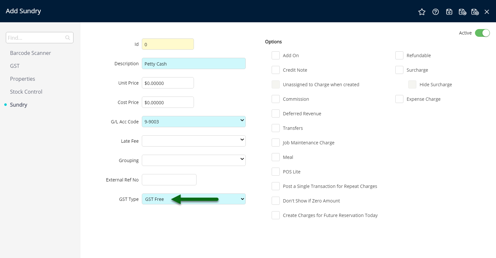Enable Post a Single Transaction for Repeat Charges
The image size is (496, 258).
(x=276, y=186)
